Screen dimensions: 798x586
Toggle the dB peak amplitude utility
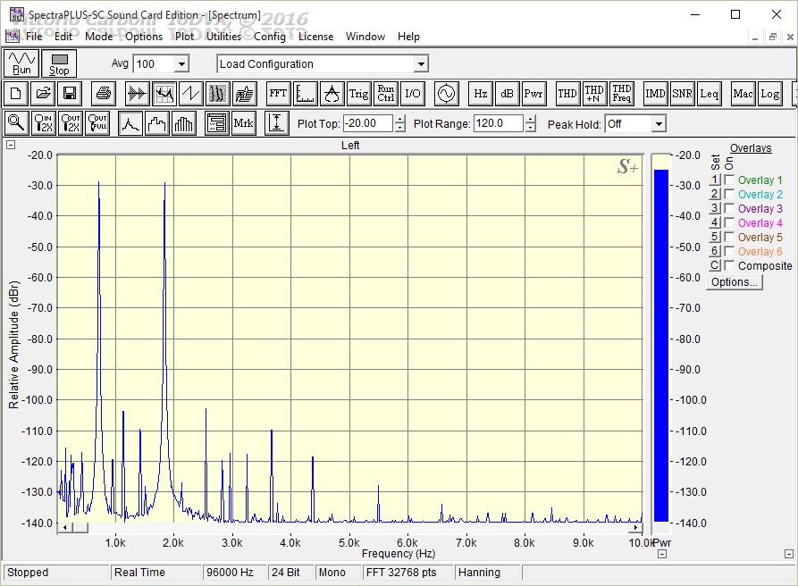click(507, 94)
